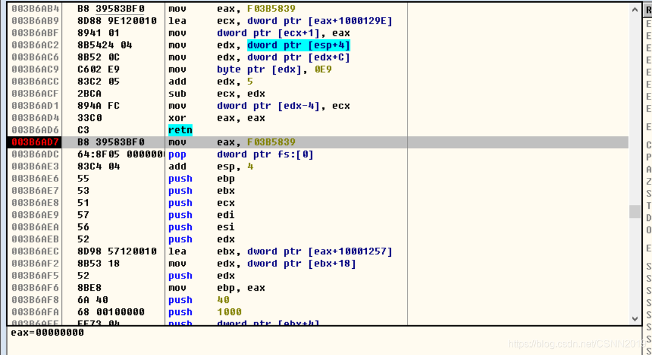Viewport: 652px width, 355px height.
Task: Click instruction push edi
Action: pyautogui.click(x=201, y=215)
